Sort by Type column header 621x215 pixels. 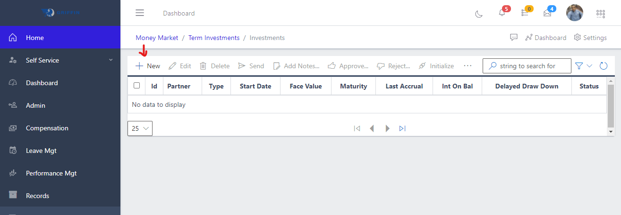coord(216,86)
